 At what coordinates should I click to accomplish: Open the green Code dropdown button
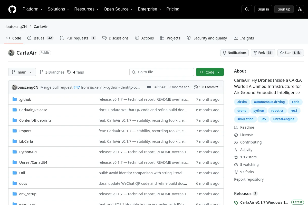pos(210,72)
